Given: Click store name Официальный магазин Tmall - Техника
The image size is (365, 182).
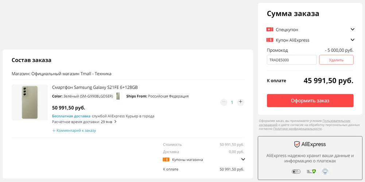Looking at the screenshot, I should (71, 74).
